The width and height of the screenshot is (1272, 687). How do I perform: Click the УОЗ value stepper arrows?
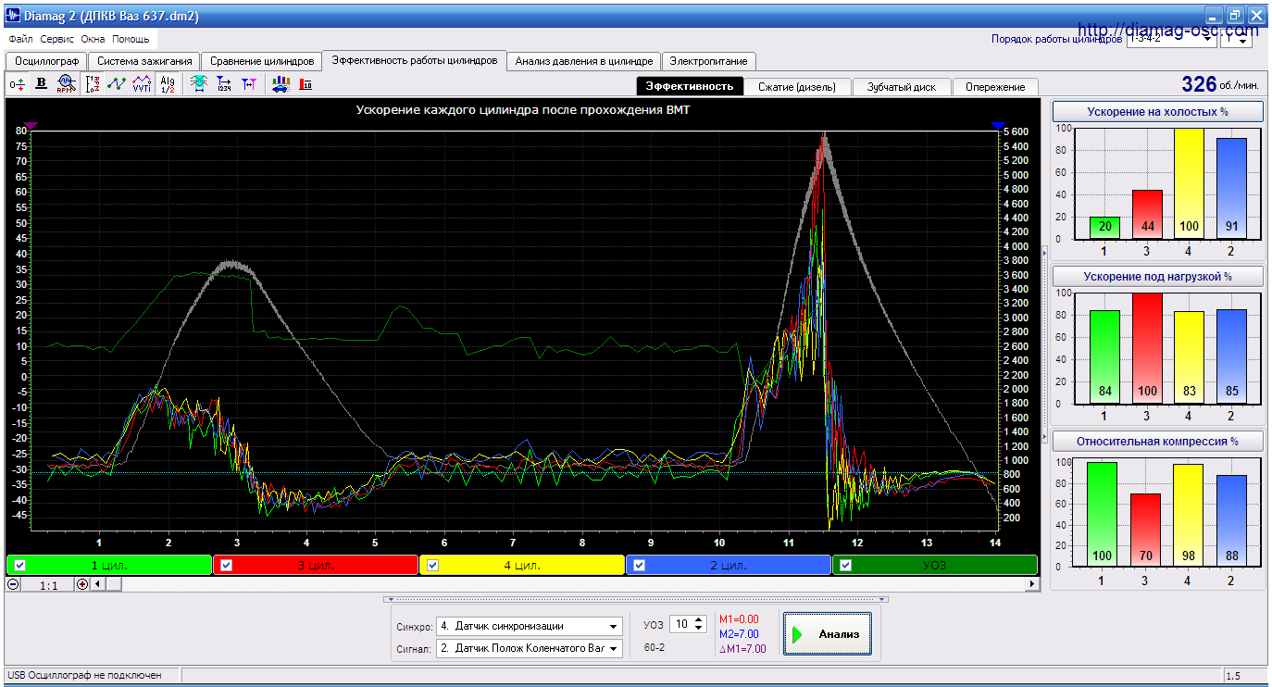pos(700,624)
